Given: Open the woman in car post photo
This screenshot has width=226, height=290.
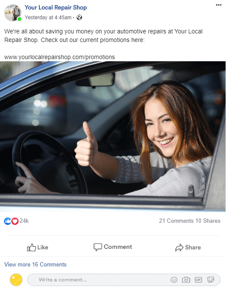Looking at the screenshot, I should tap(113, 137).
